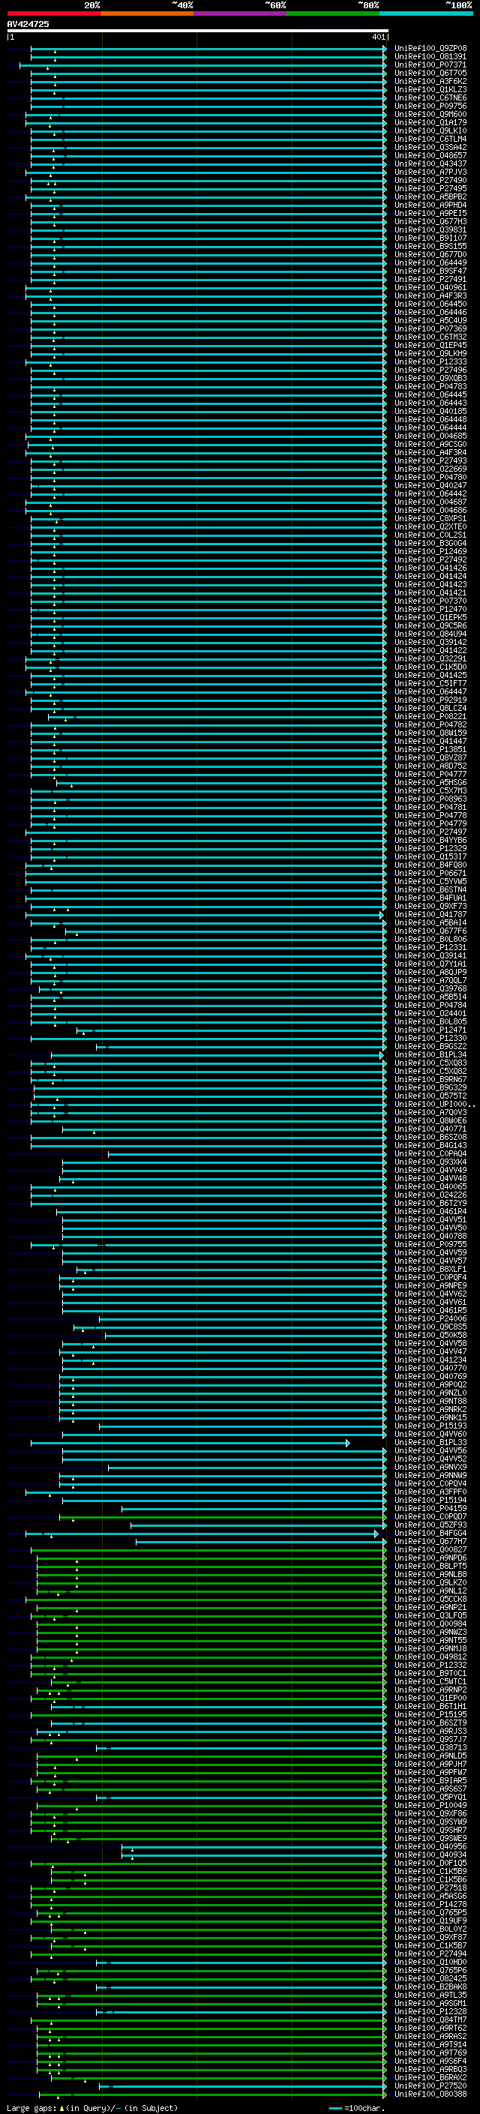The image size is (480, 2114).
Task: Select hit UniRef100_O81391
Action: click(x=430, y=57)
